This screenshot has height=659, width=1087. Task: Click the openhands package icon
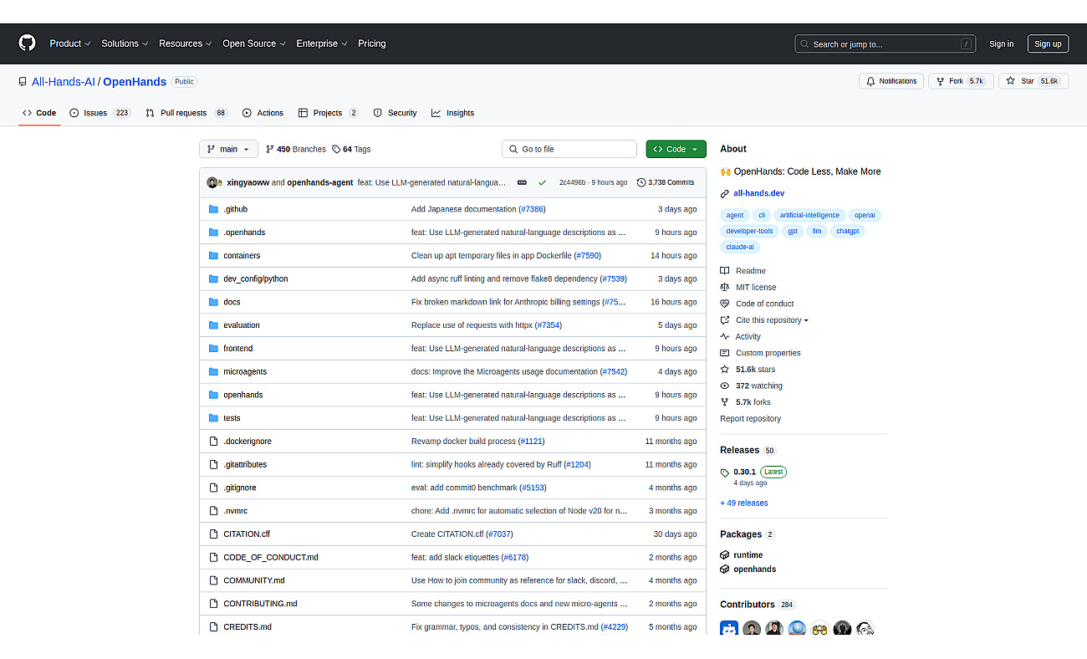point(725,570)
